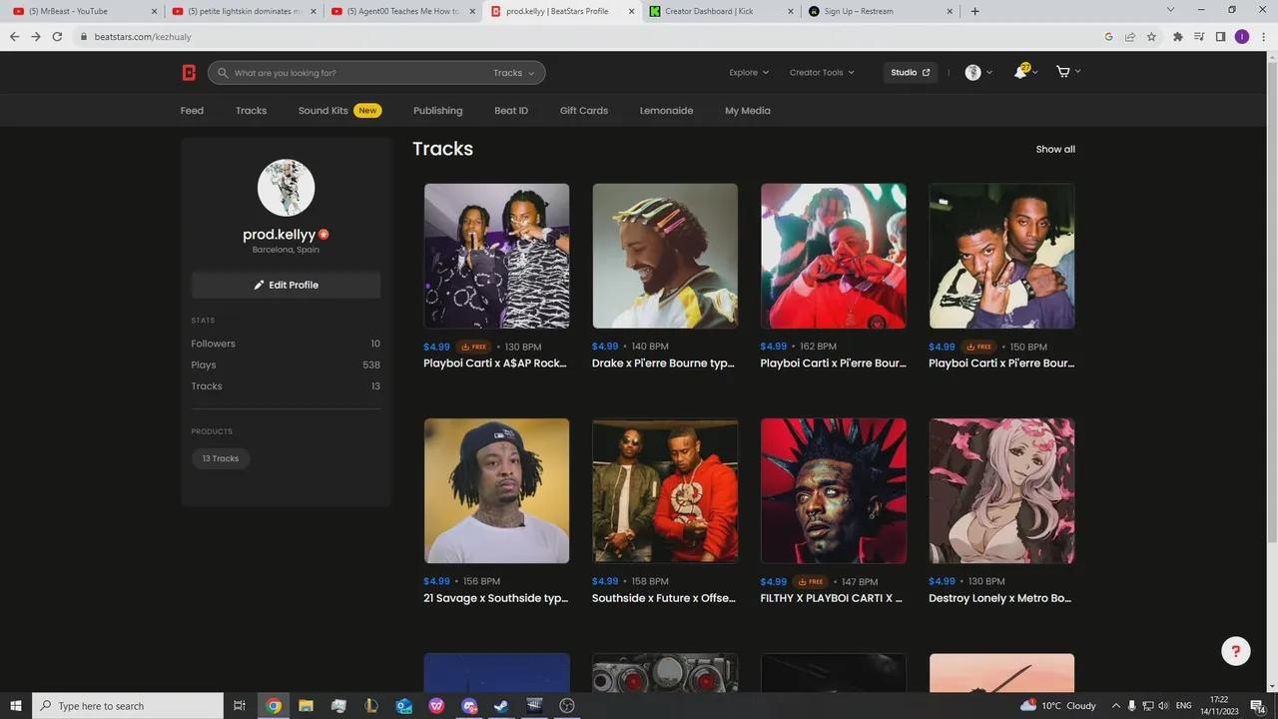
Task: Open the prod.kellyy profile picture
Action: pyautogui.click(x=286, y=188)
